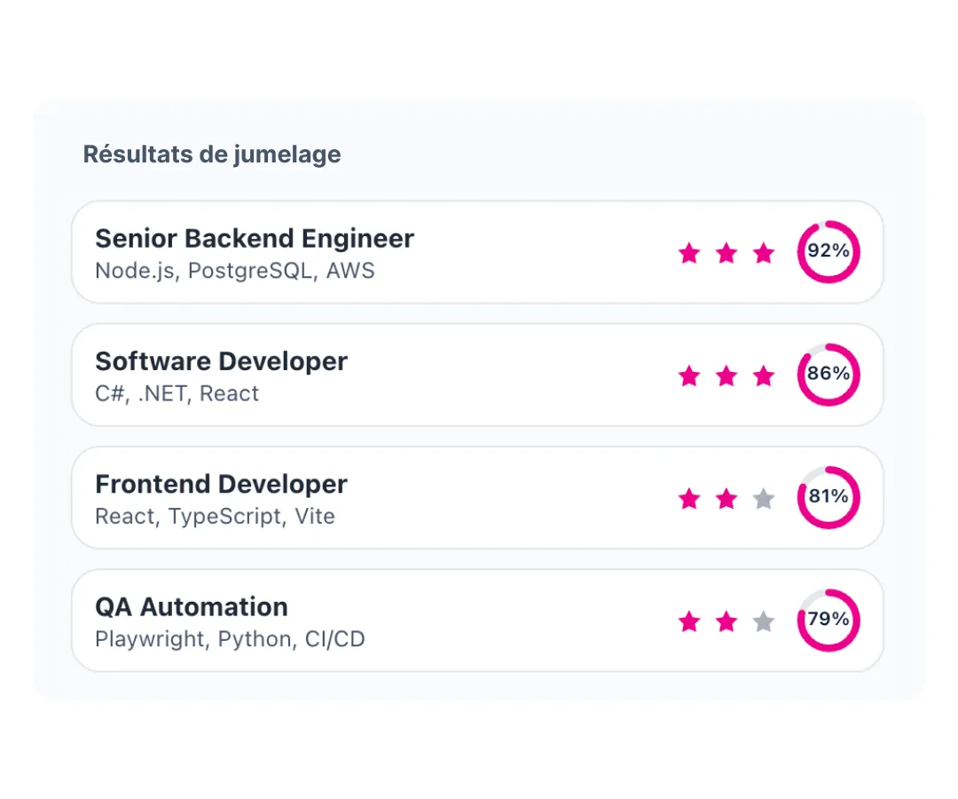Open the QA Automation job title
958x799 pixels.
(192, 607)
